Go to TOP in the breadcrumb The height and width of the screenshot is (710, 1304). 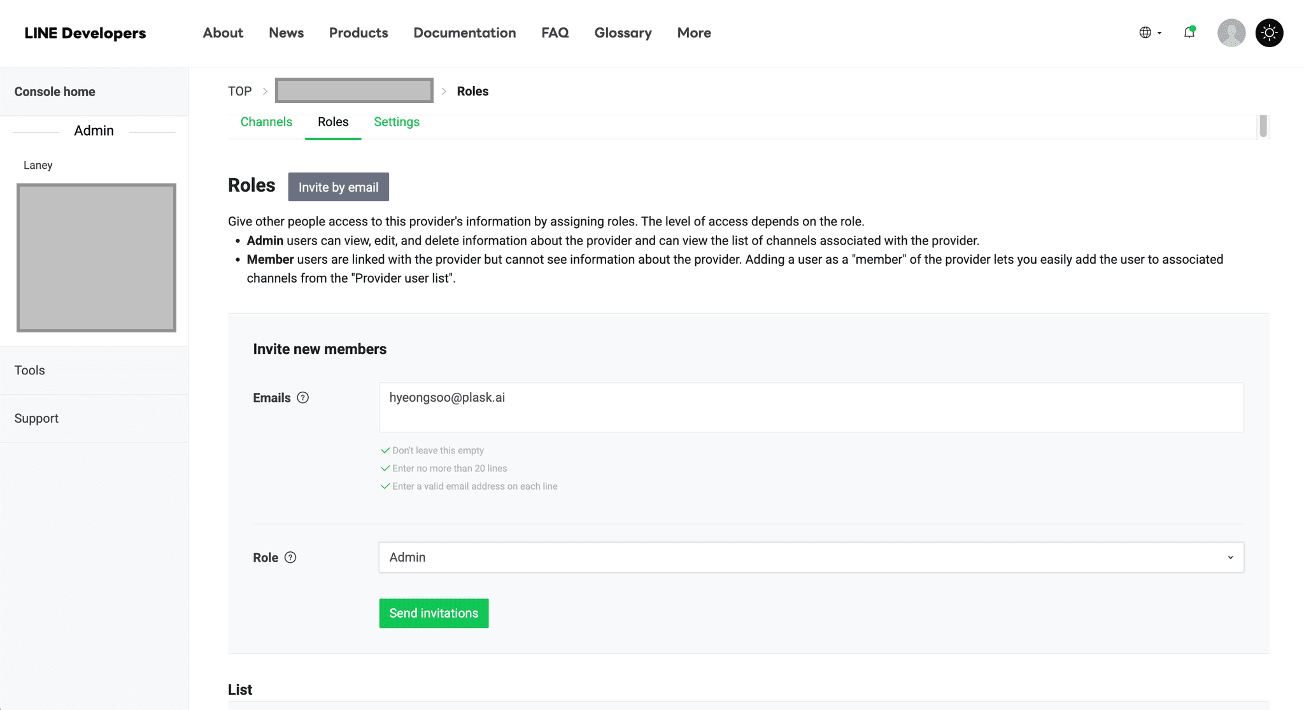pyautogui.click(x=240, y=91)
